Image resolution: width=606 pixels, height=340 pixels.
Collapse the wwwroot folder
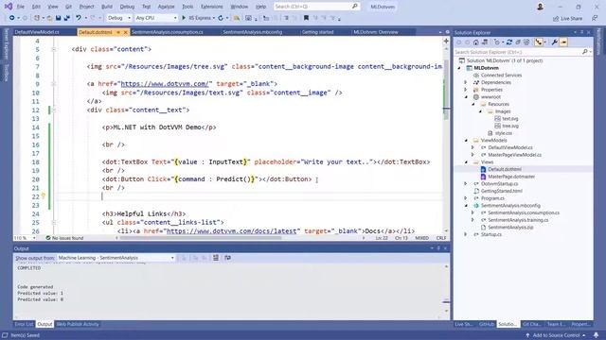pyautogui.click(x=466, y=96)
